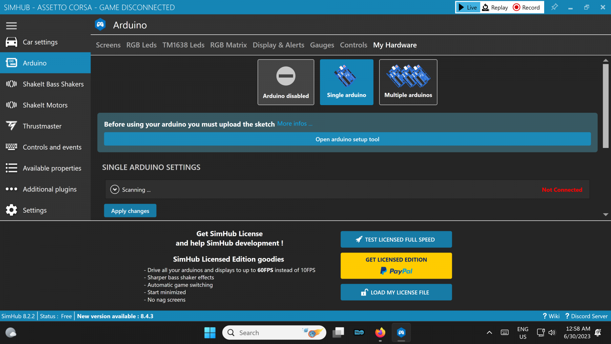Open the TM1638 Leds tab
Image resolution: width=611 pixels, height=344 pixels.
tap(183, 45)
